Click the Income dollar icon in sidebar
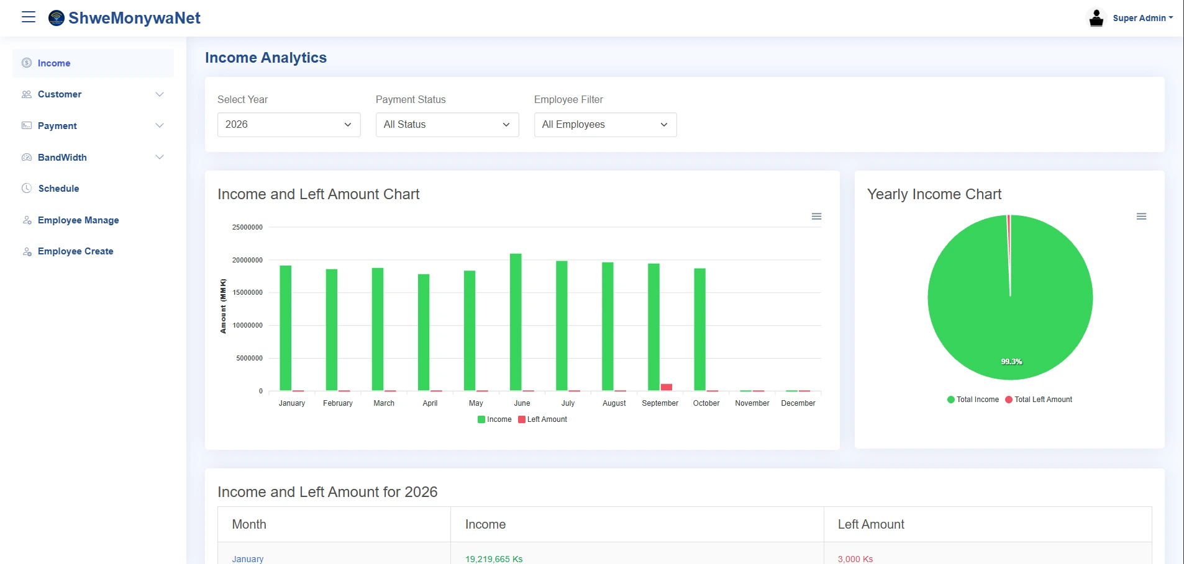Image resolution: width=1184 pixels, height=564 pixels. (x=27, y=63)
